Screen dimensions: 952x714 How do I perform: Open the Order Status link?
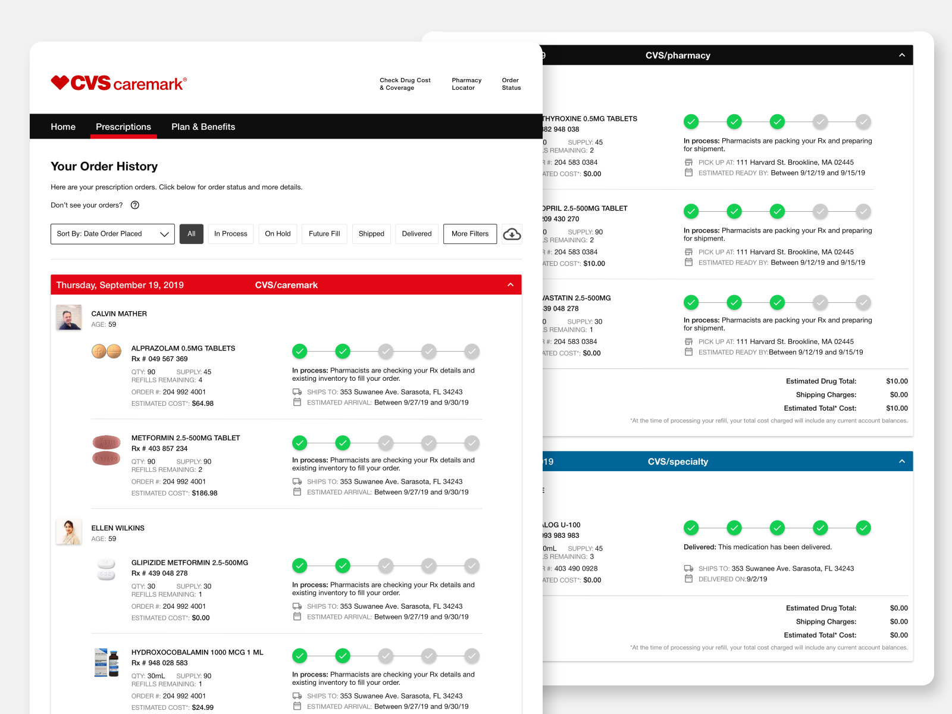click(511, 84)
